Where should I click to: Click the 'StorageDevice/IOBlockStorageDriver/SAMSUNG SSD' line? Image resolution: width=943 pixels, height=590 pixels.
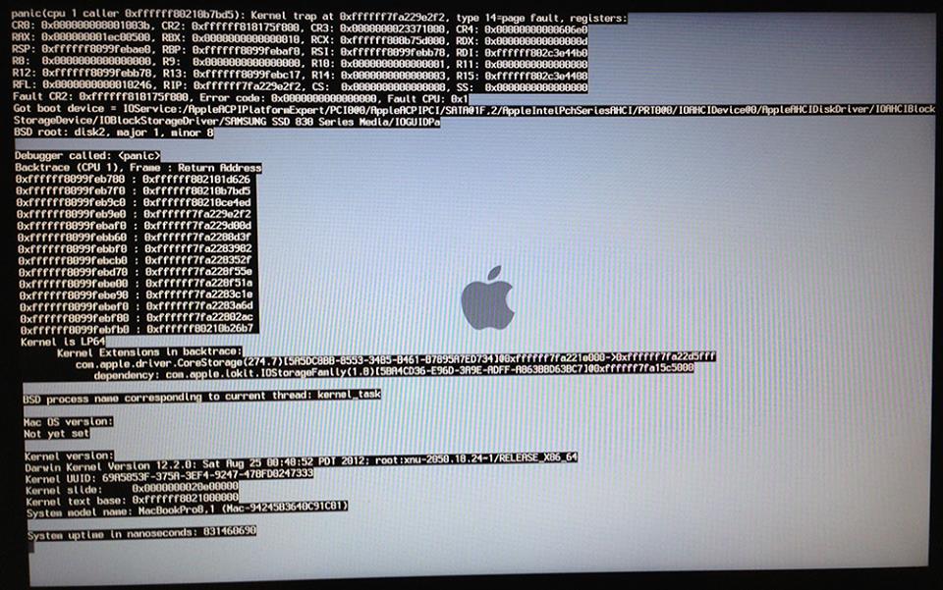[227, 121]
